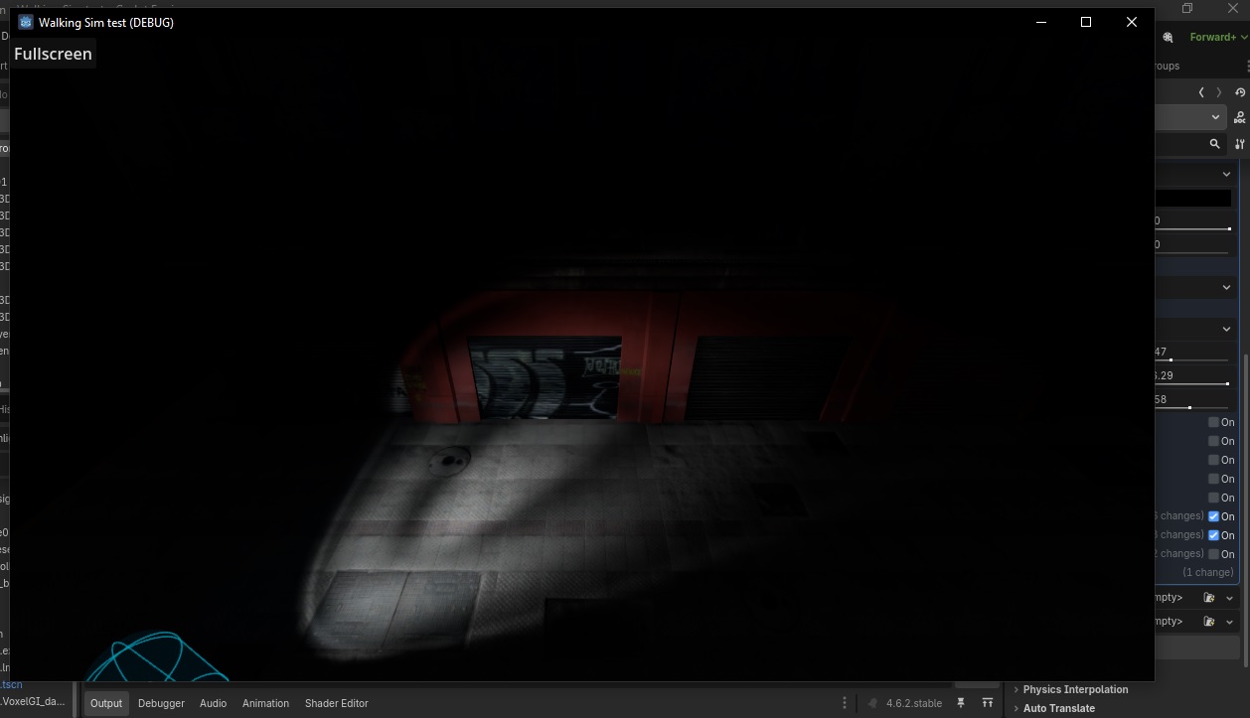Expand the bottom panel with the arrow icon

click(987, 703)
